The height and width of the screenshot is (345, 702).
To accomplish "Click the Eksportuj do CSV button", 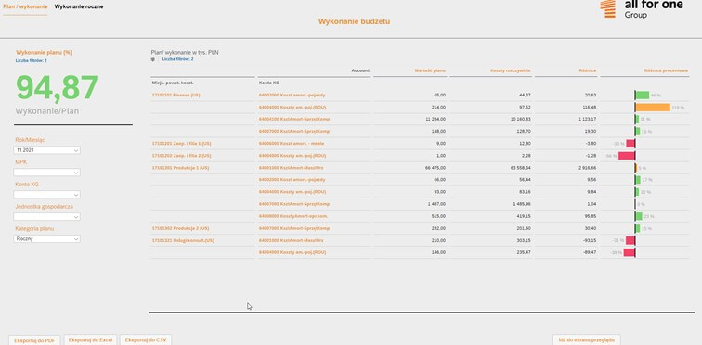I will (x=146, y=339).
